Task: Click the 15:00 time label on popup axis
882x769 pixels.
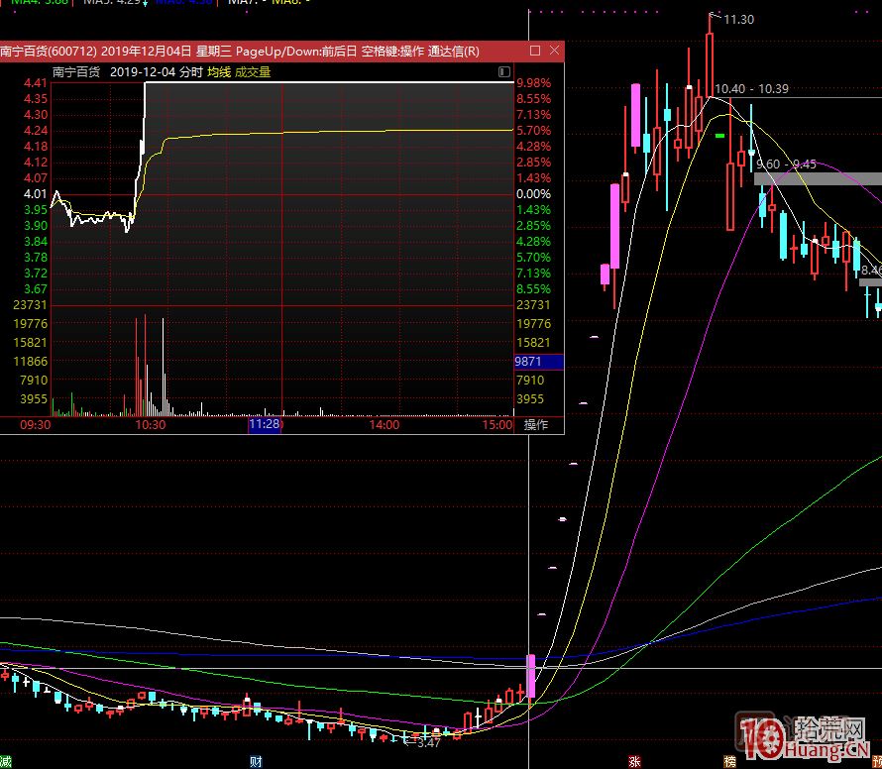Action: click(497, 424)
